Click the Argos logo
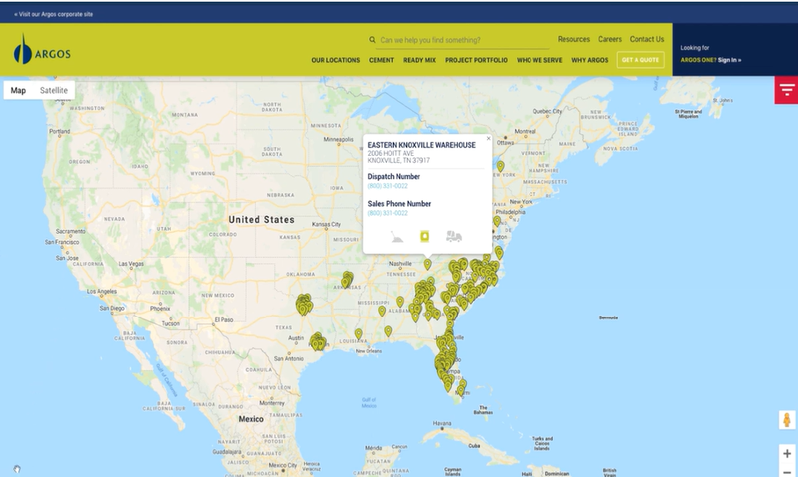 [x=43, y=49]
